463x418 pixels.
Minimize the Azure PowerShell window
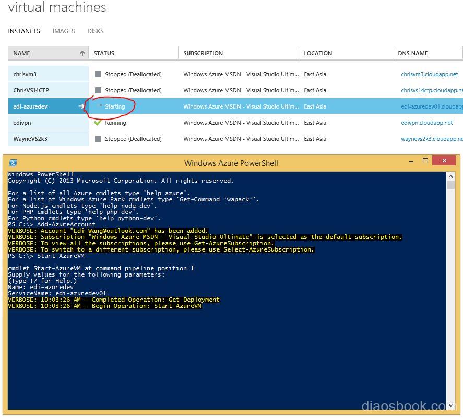[411, 161]
